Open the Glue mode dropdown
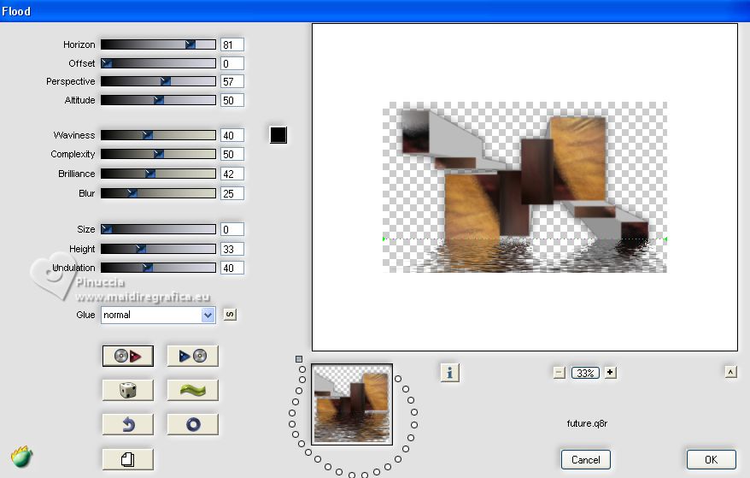The width and height of the screenshot is (750, 478). tap(158, 315)
